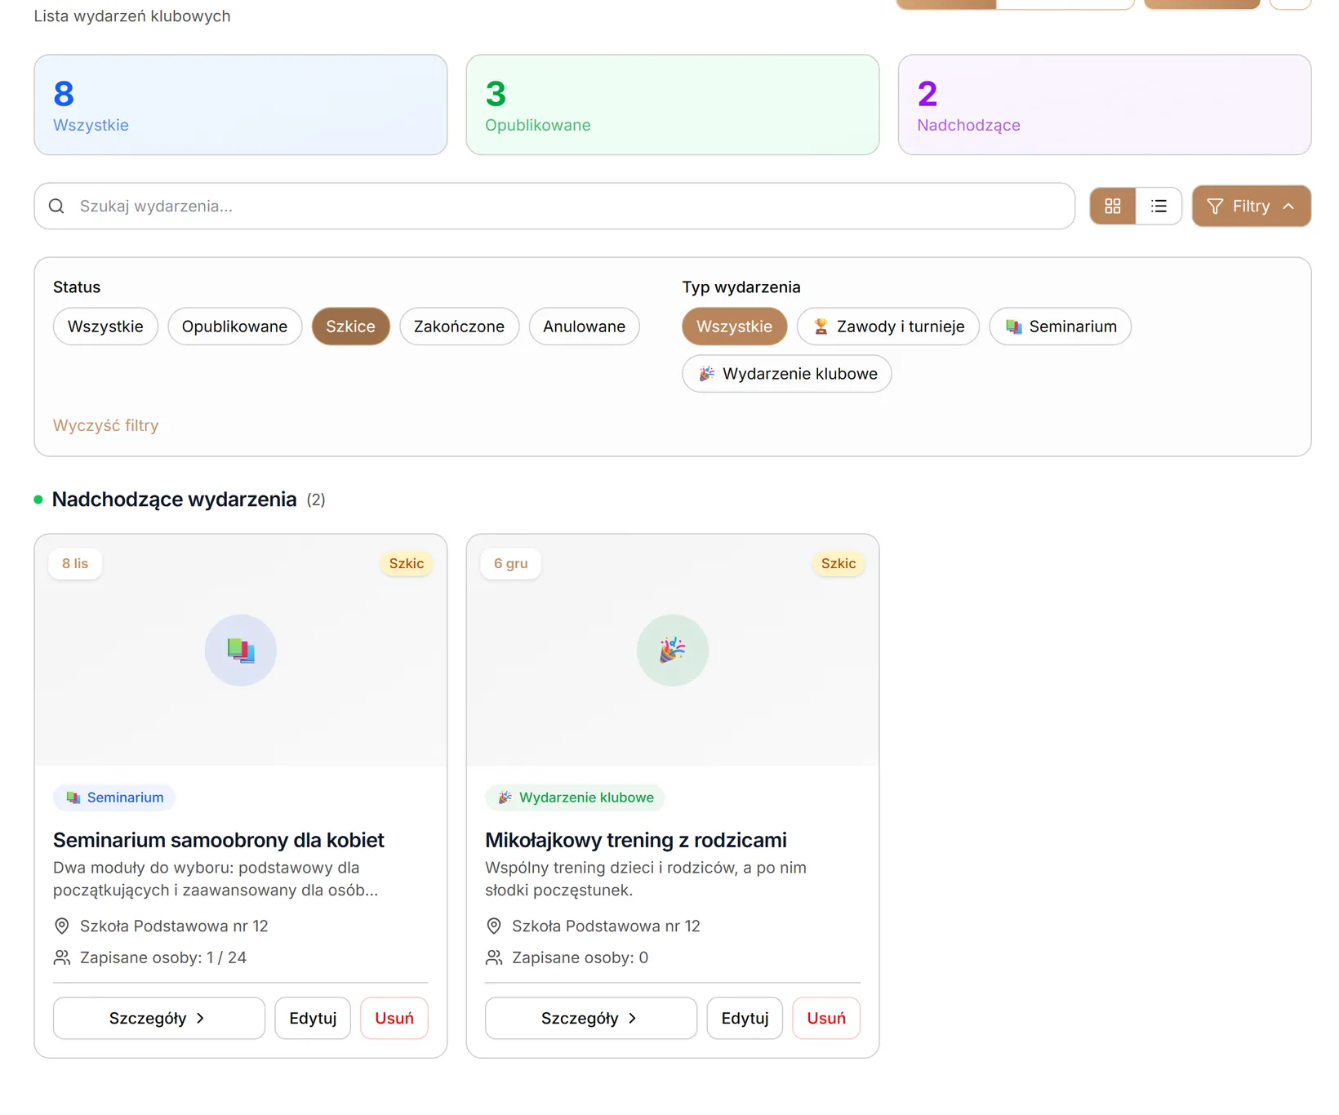Click the Nadchodzące wydarzenia section heading
1339x1115 pixels.
174,500
